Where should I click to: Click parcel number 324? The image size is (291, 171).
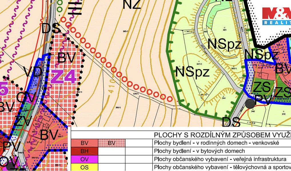point(225,30)
